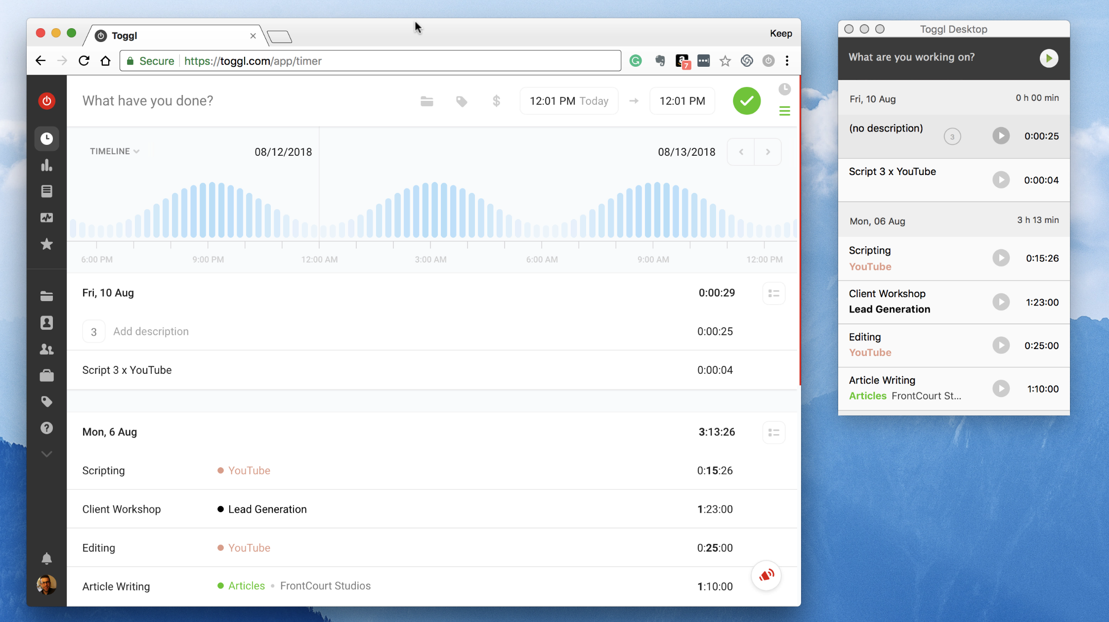Click the Toggl Button extension icon
This screenshot has height=622, width=1109.
pos(768,61)
